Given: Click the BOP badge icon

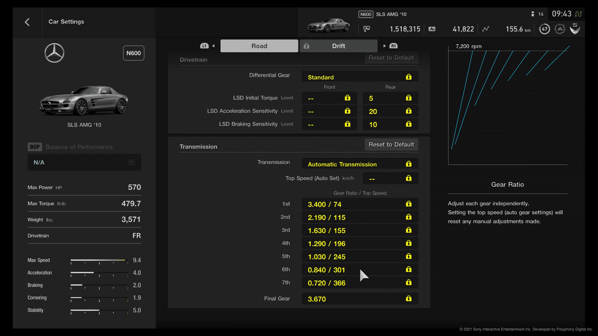Looking at the screenshot, I should tap(35, 147).
